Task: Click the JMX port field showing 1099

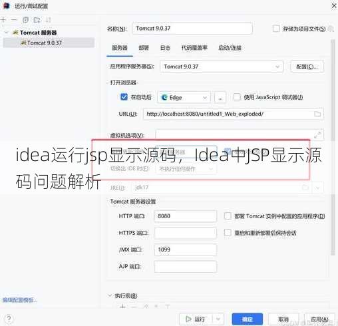Action: tap(186, 249)
